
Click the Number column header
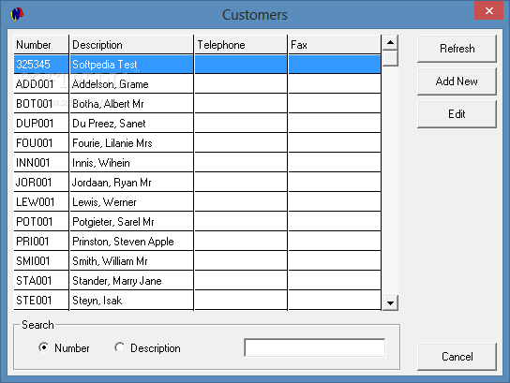(x=41, y=45)
